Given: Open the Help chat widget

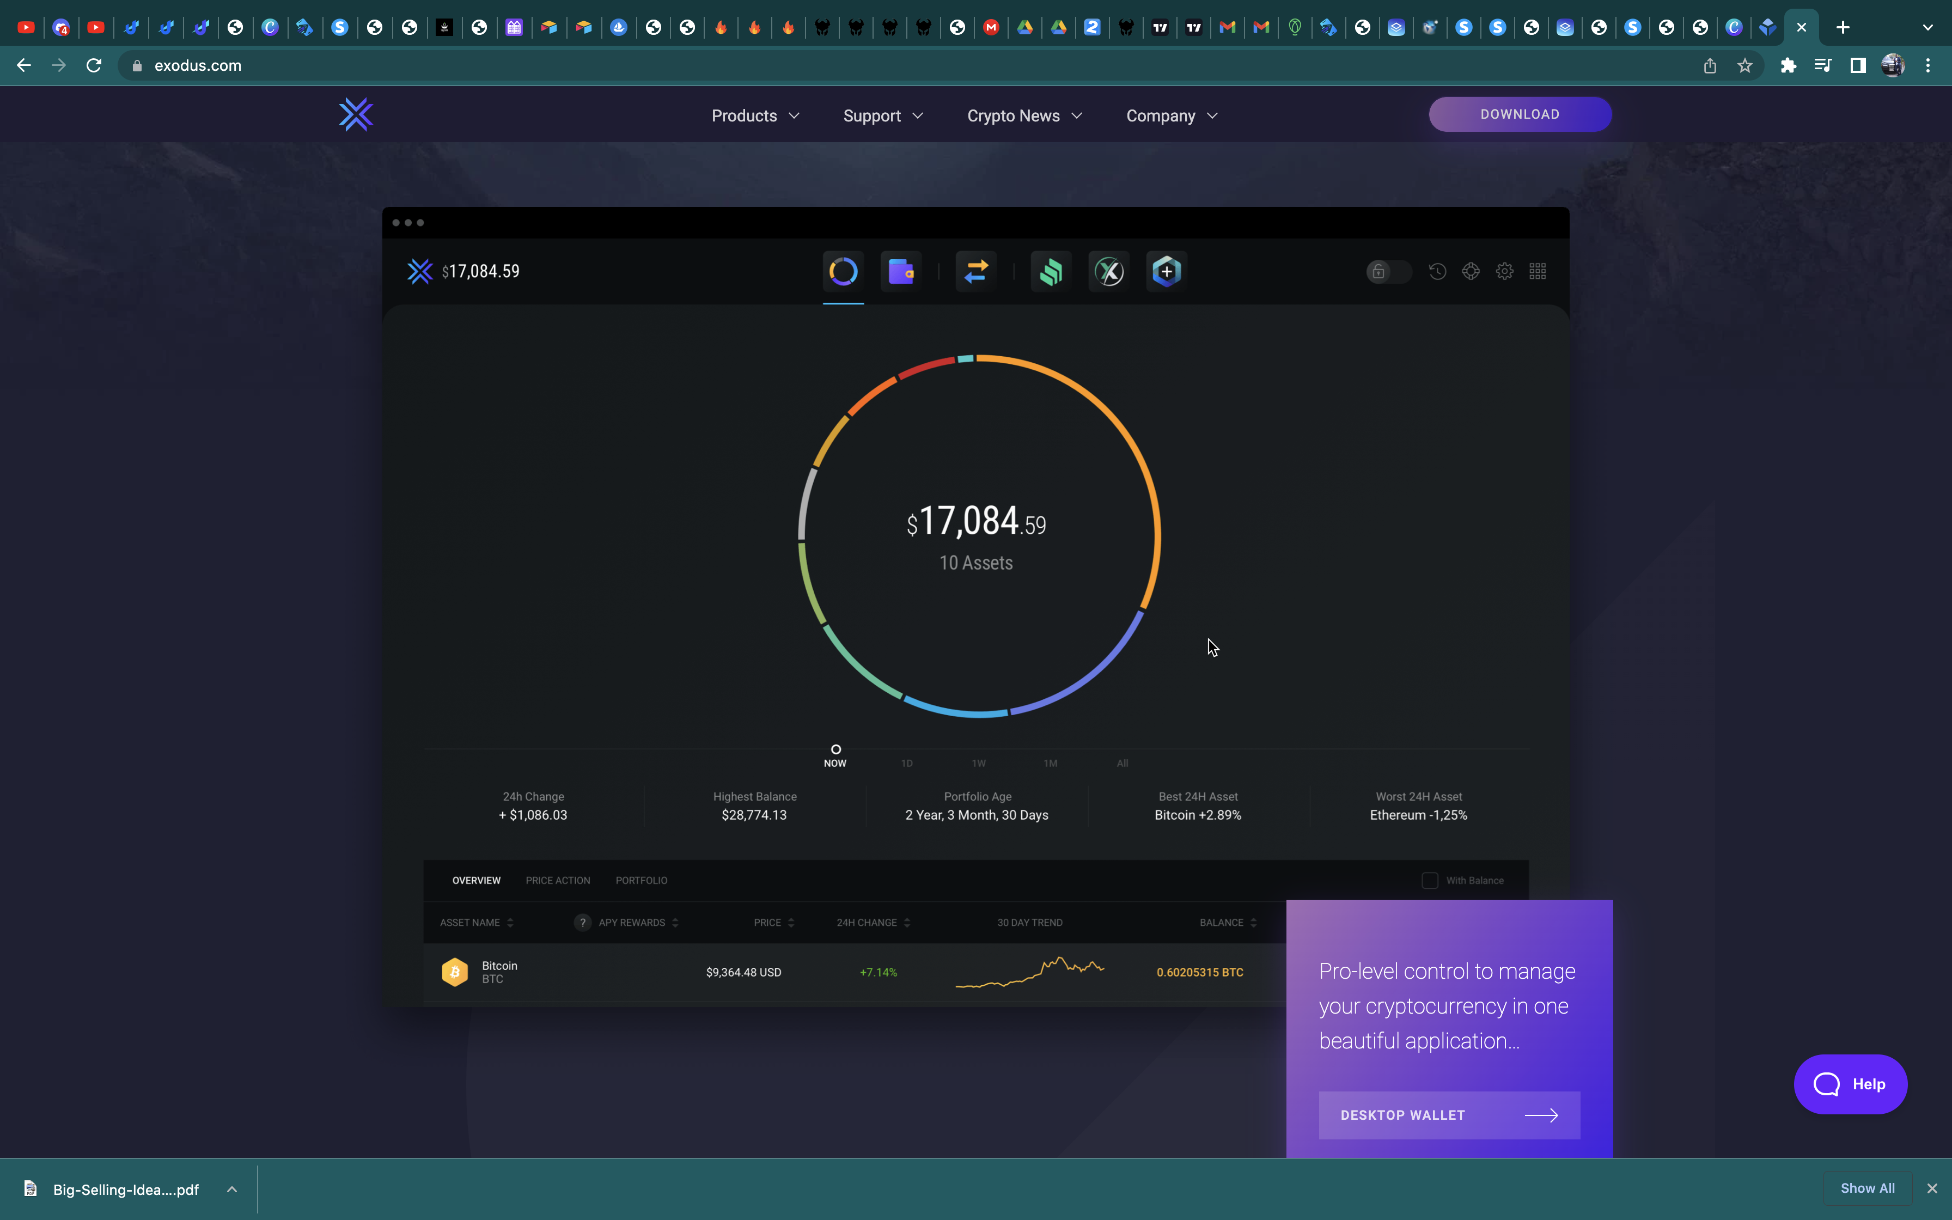Looking at the screenshot, I should click(1850, 1084).
